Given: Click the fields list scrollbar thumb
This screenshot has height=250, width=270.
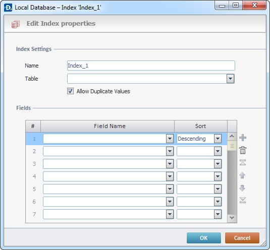Looking at the screenshot, I should pyautogui.click(x=232, y=146).
